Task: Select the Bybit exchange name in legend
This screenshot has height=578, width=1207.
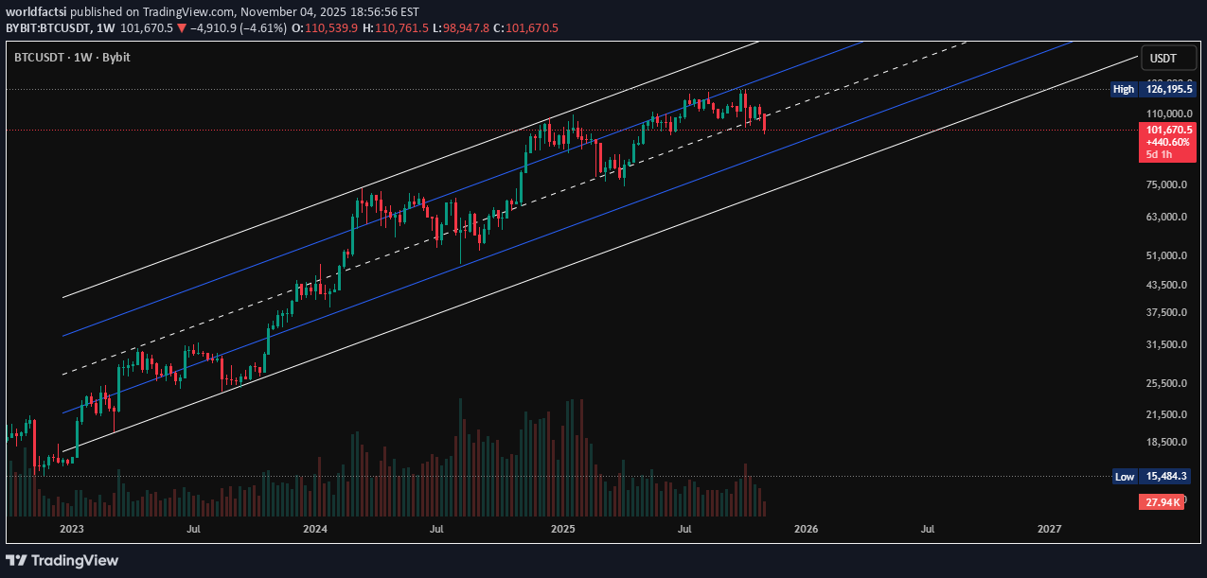Action: click(116, 58)
